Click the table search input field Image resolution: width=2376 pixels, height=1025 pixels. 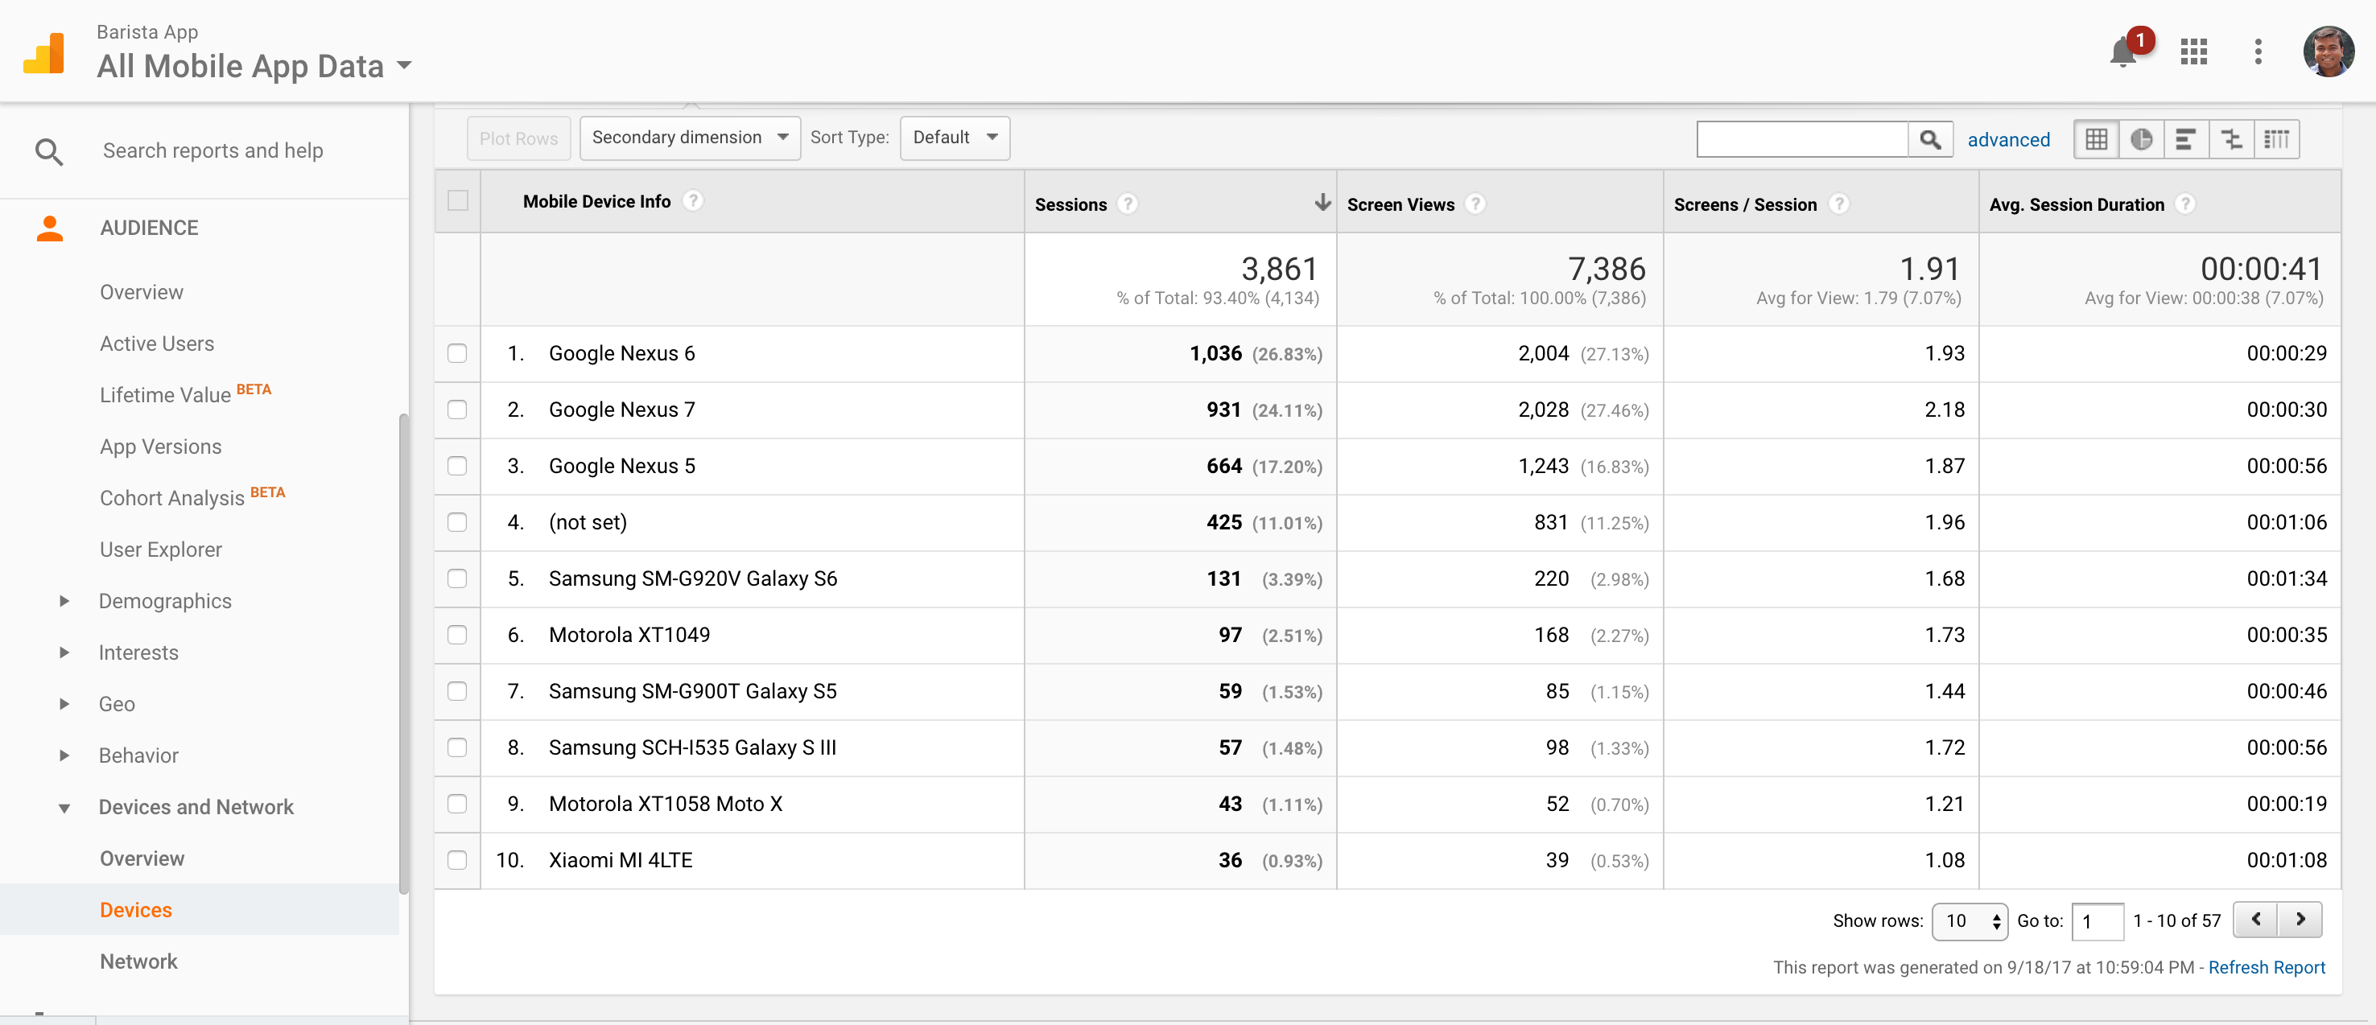[1801, 139]
